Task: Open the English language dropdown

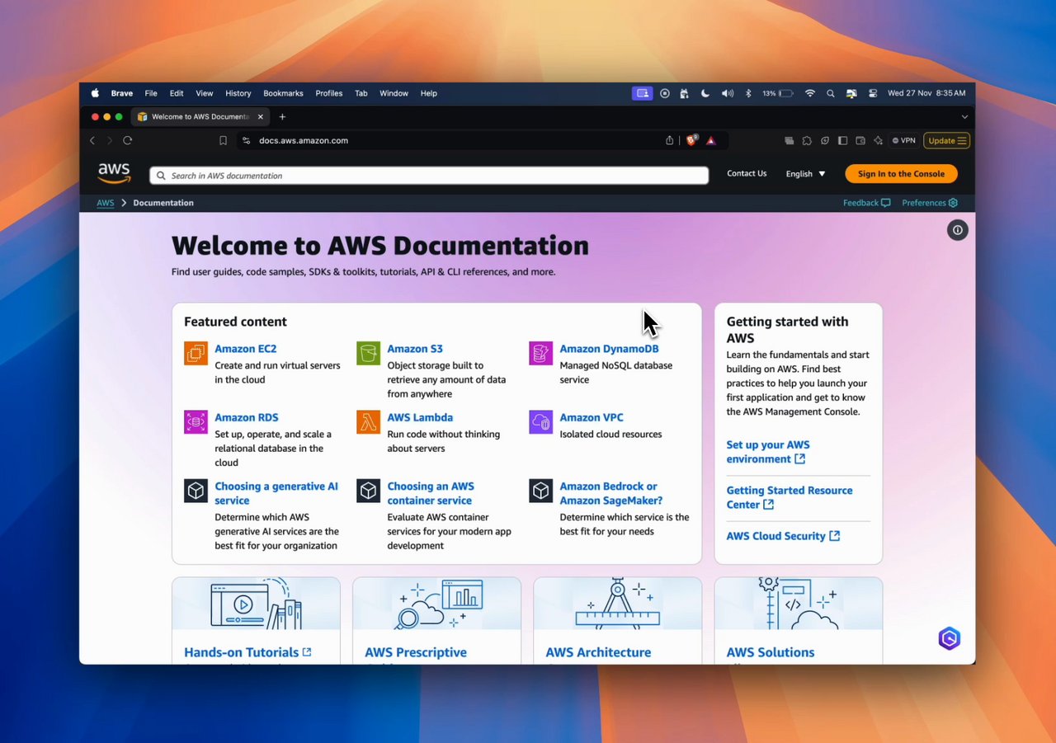Action: (806, 174)
